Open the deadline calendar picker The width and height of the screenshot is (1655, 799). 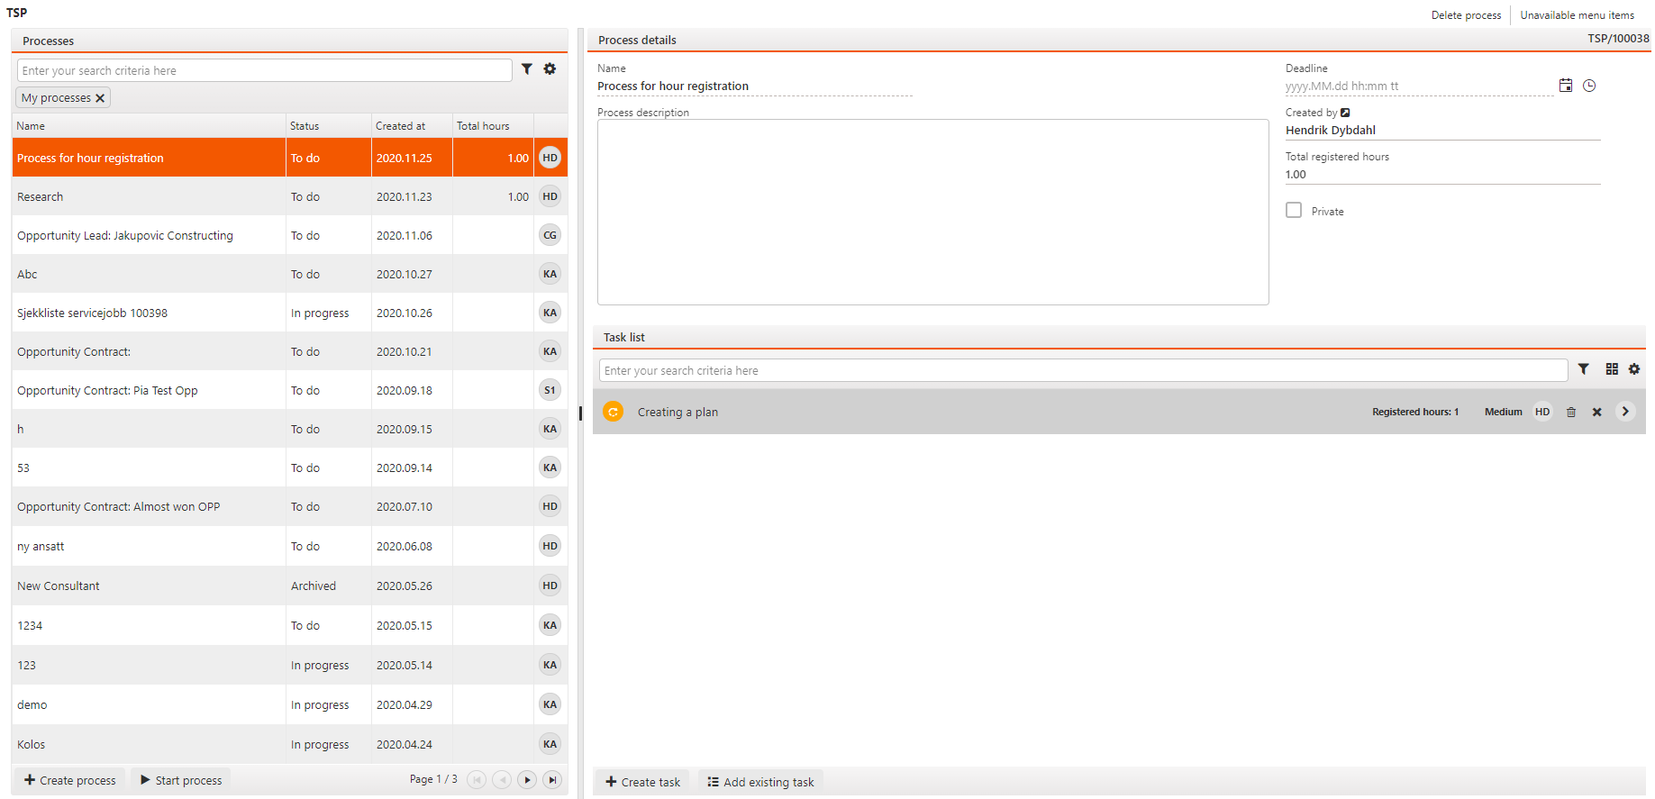pos(1566,86)
